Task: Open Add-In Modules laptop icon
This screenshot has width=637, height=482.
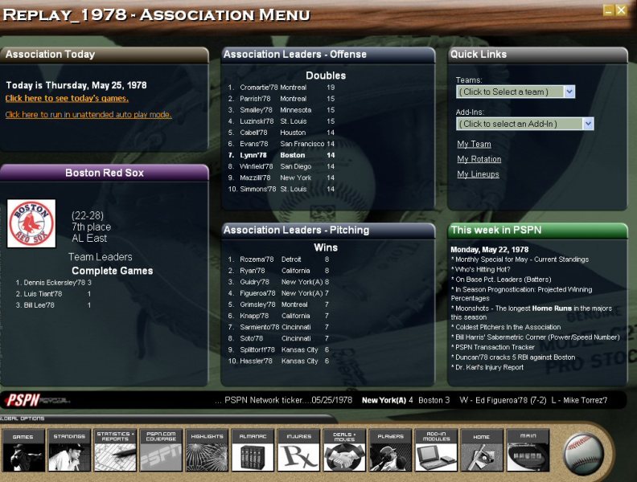Action: [437, 451]
